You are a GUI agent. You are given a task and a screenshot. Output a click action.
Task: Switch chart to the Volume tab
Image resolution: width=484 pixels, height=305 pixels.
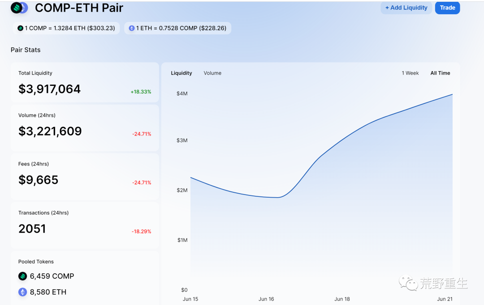(x=212, y=73)
